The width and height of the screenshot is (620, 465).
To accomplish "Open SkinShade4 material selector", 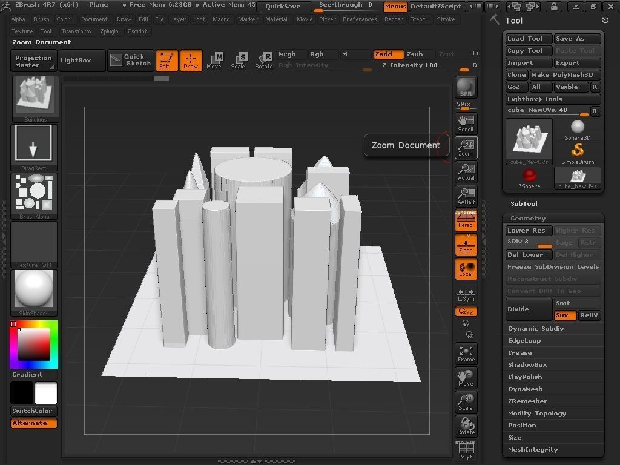I will (34, 293).
